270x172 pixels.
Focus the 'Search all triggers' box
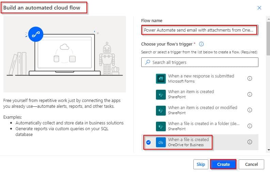200,62
